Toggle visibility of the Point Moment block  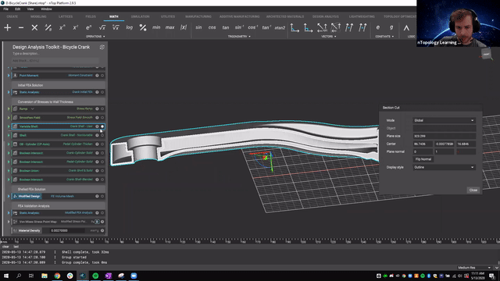click(x=102, y=76)
